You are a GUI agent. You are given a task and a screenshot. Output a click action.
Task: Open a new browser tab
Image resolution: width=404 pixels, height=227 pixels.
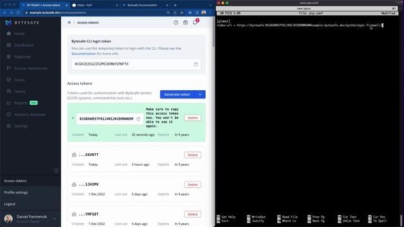point(175,5)
